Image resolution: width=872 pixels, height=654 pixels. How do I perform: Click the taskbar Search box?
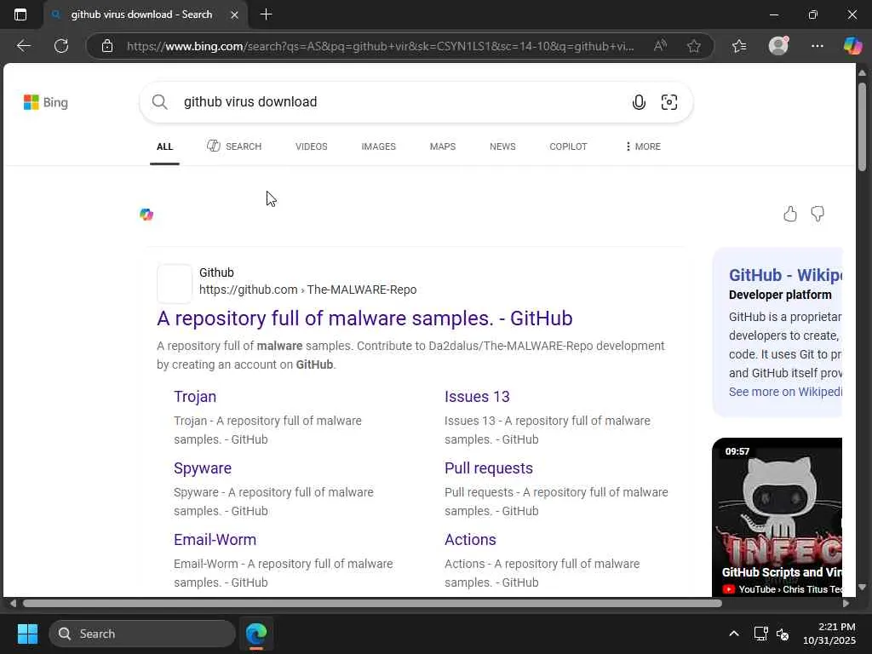point(142,634)
